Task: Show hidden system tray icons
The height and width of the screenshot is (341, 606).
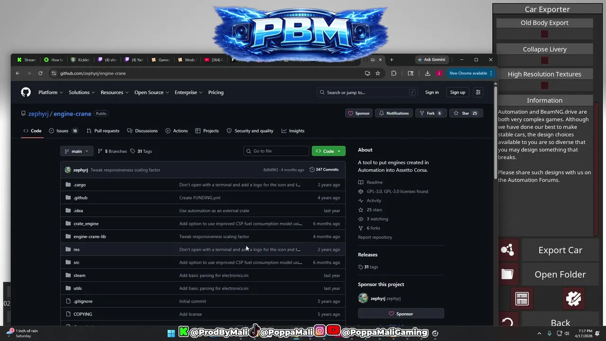Action: click(539, 333)
